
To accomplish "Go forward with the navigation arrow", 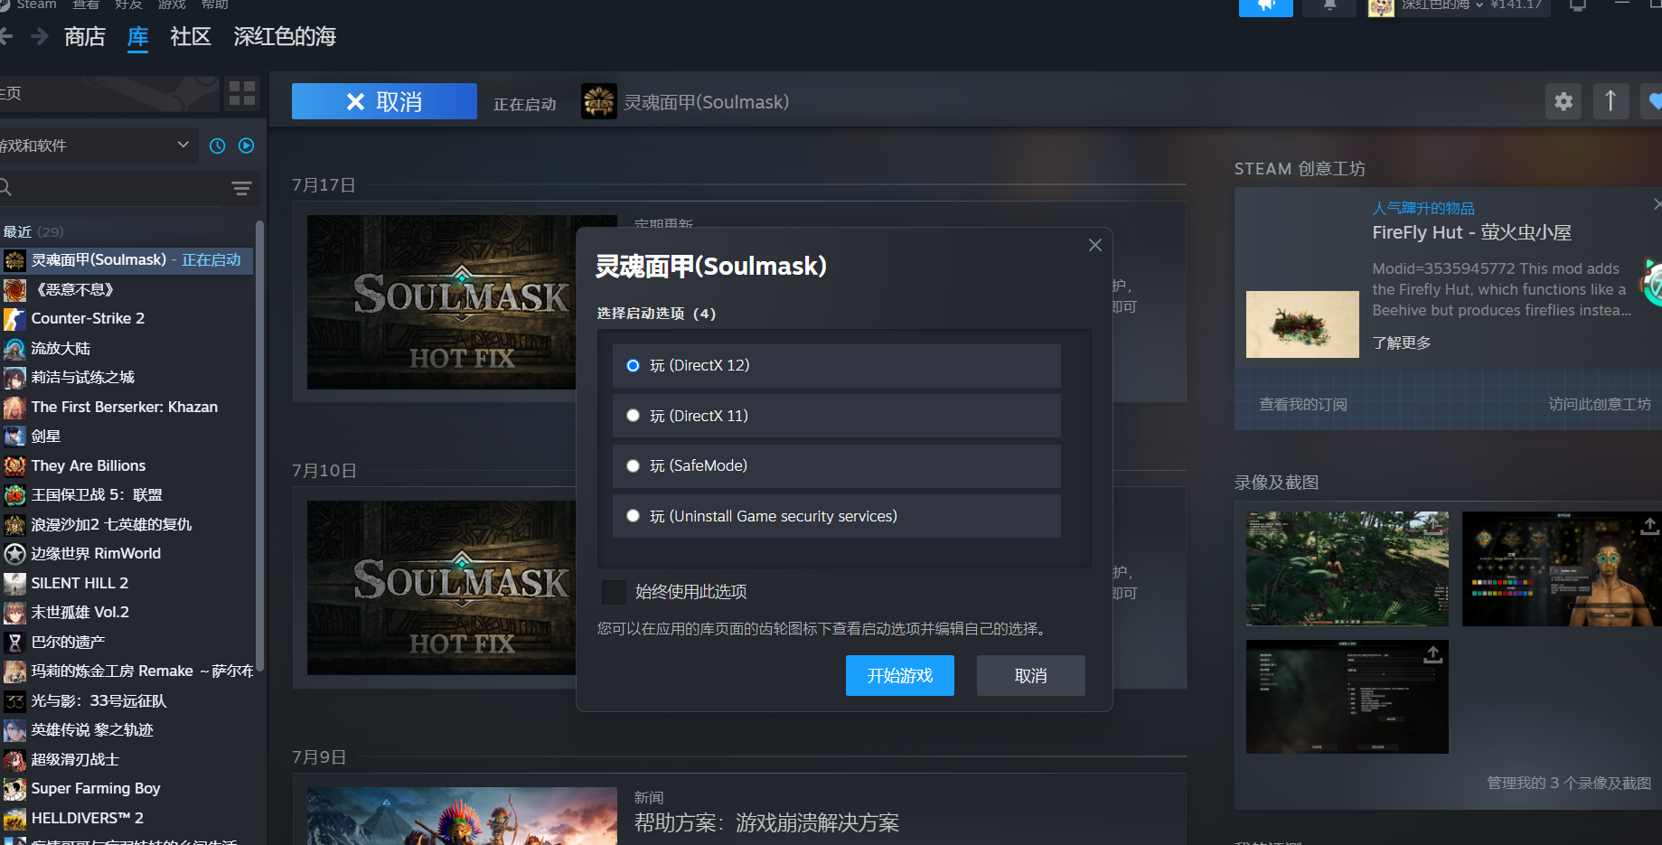I will (39, 36).
